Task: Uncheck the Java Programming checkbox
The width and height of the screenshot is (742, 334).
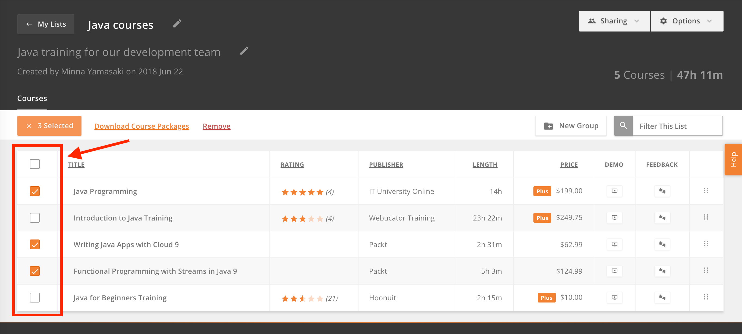Action: pyautogui.click(x=34, y=191)
